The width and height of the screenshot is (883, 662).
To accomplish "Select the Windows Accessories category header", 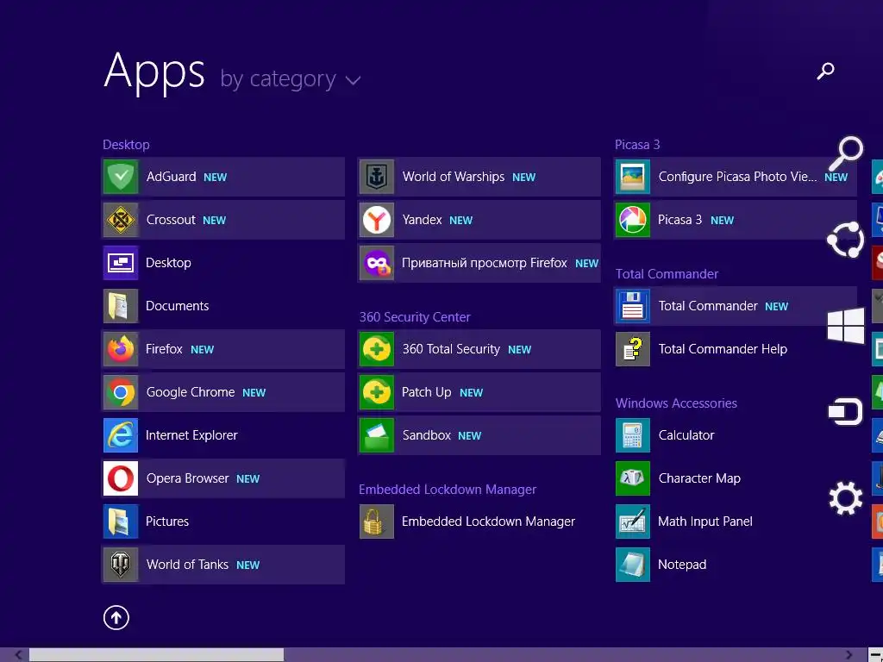I will tap(676, 403).
